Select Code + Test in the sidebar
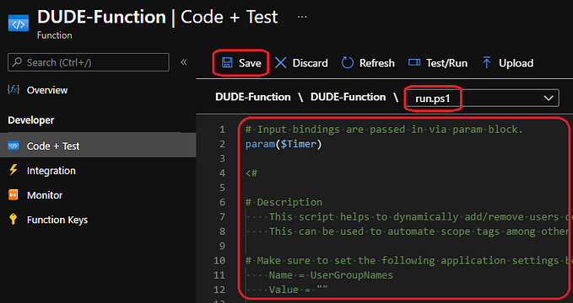The height and width of the screenshot is (303, 573). tap(98, 146)
